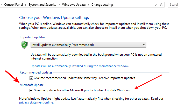Click arrow after System and Security breadcrumb
Viewport: 178px width, 110px height.
pos(59,5)
